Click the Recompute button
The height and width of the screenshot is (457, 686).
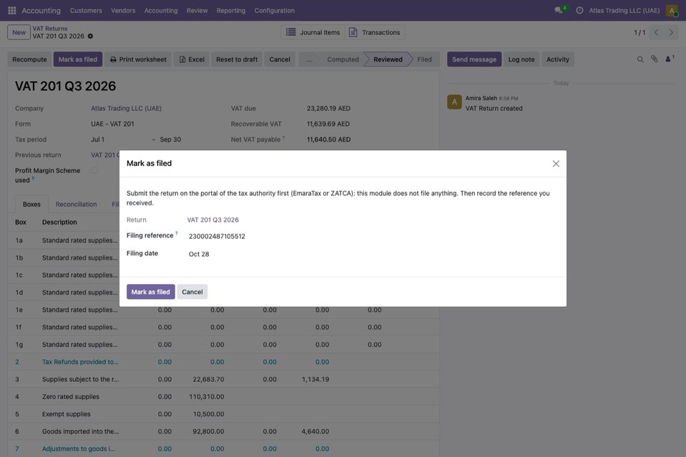[x=29, y=59]
